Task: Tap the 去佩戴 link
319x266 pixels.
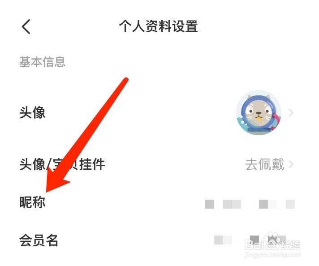Action: point(264,164)
